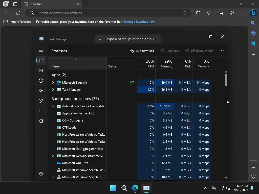The height and width of the screenshot is (194, 259).
Task: Open Windows taskbar search
Action: tap(124, 188)
